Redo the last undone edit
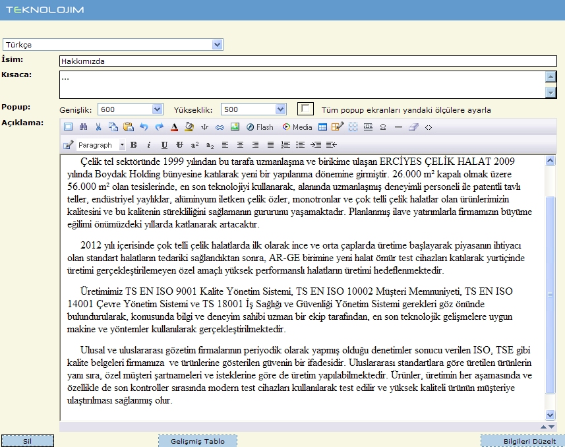The height and width of the screenshot is (447, 565). (159, 127)
